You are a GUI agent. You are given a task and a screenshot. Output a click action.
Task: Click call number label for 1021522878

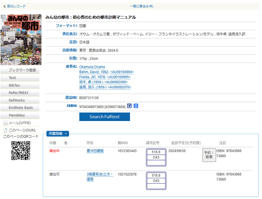pos(156,181)
